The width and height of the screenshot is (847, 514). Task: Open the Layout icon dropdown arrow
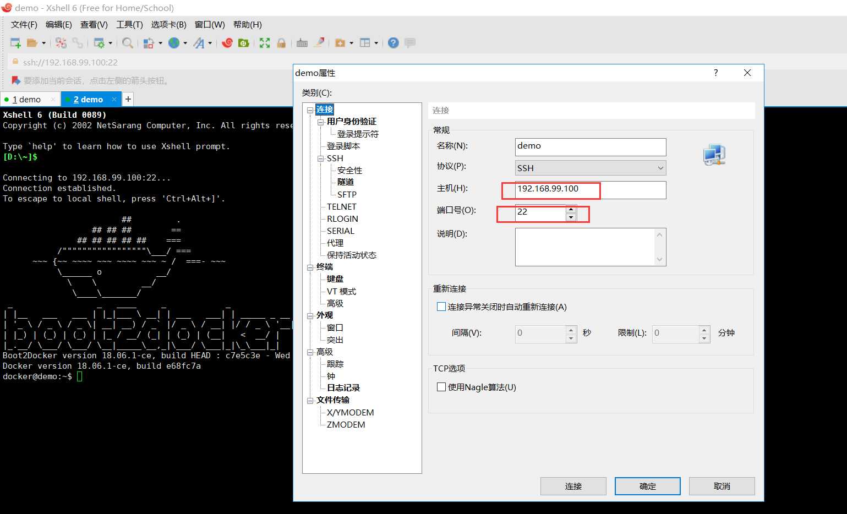376,43
